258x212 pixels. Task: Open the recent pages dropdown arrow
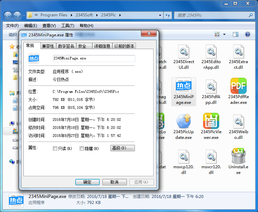[24, 16]
